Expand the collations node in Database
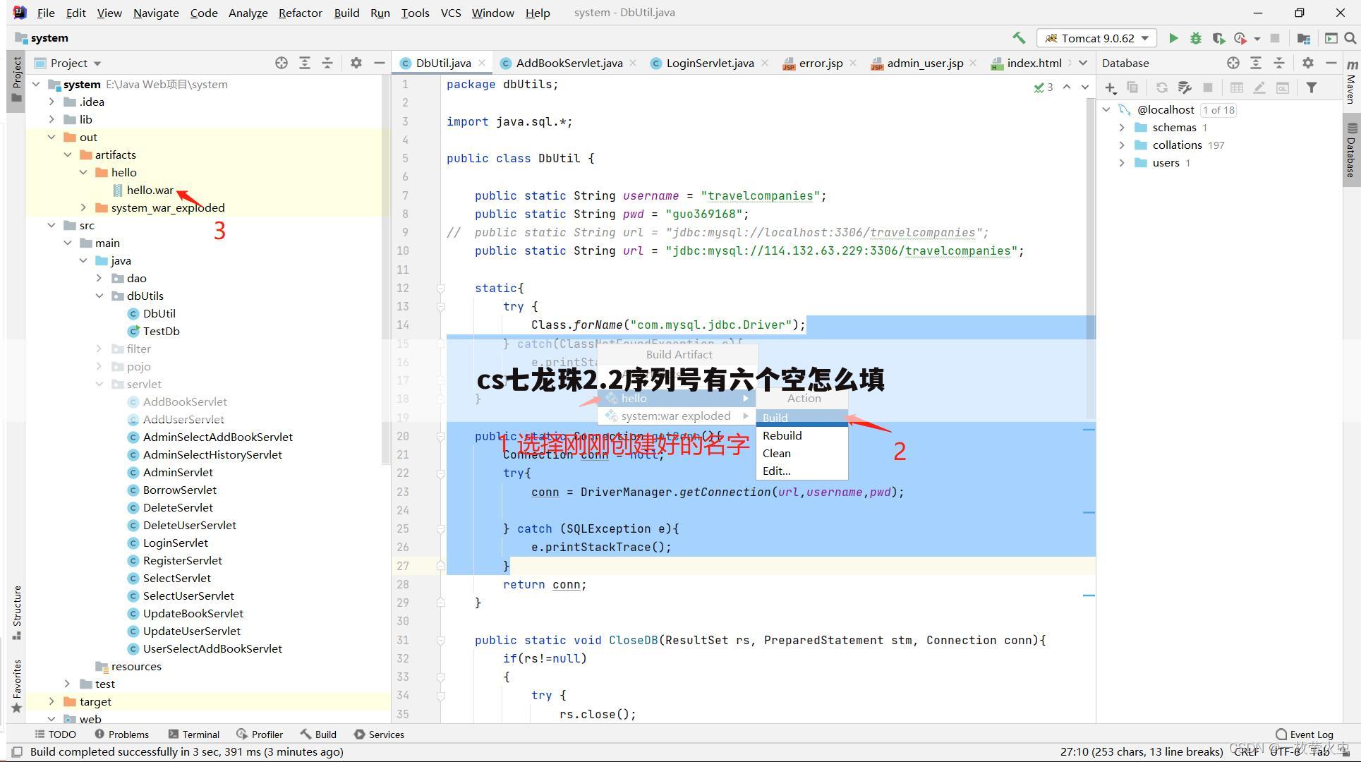Image resolution: width=1361 pixels, height=762 pixels. coord(1122,145)
